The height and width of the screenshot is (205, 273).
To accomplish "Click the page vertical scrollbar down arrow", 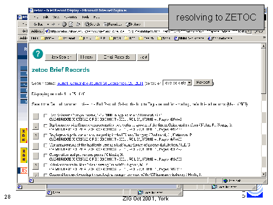I will 264,174.
